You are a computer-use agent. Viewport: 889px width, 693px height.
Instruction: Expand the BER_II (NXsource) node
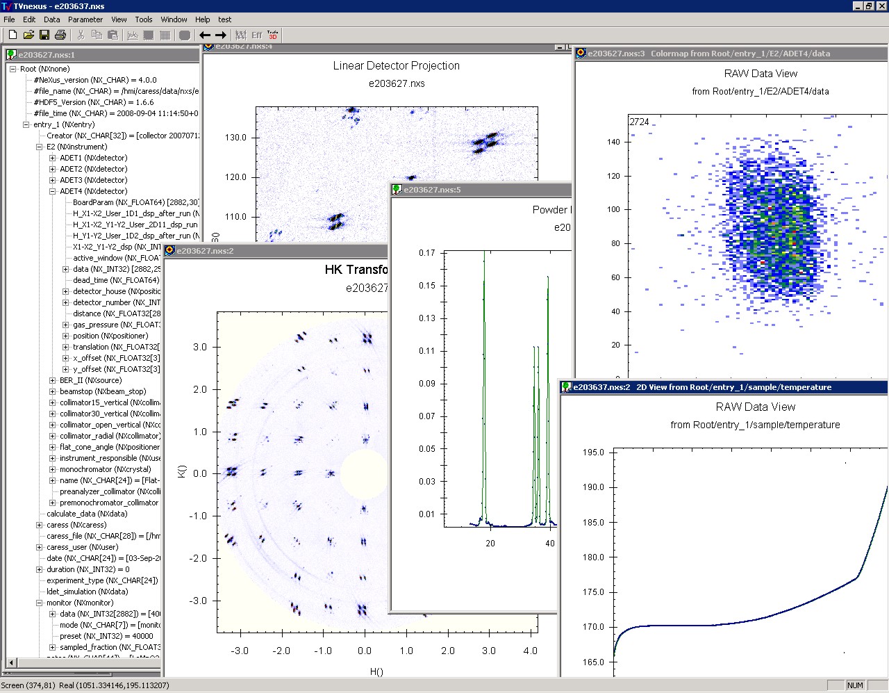(x=53, y=381)
